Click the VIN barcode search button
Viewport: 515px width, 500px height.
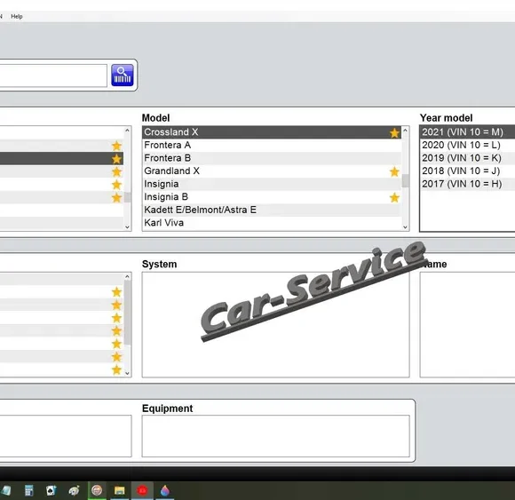pyautogui.click(x=123, y=75)
